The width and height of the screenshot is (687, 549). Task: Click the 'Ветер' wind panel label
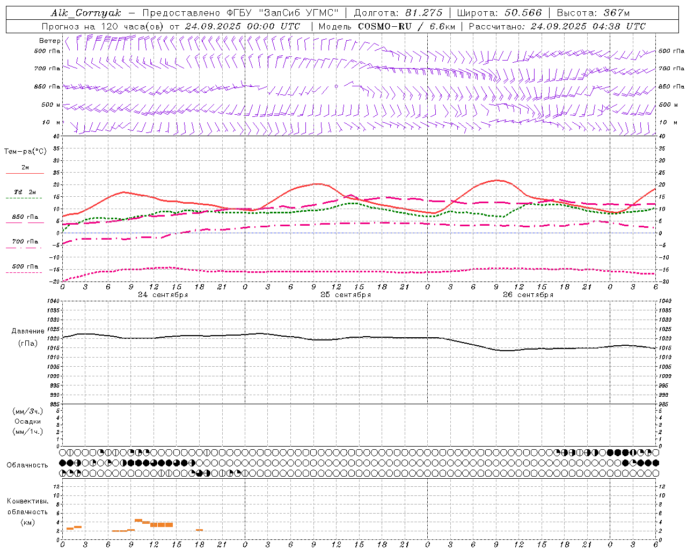click(x=49, y=41)
